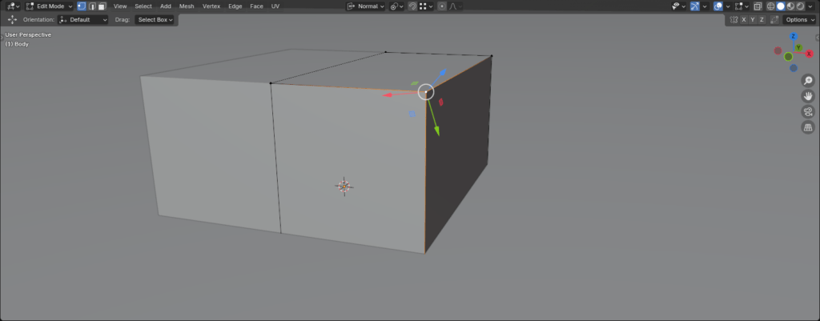This screenshot has width=820, height=321.
Task: Click the zoom magnifier icon in viewport
Action: [808, 81]
